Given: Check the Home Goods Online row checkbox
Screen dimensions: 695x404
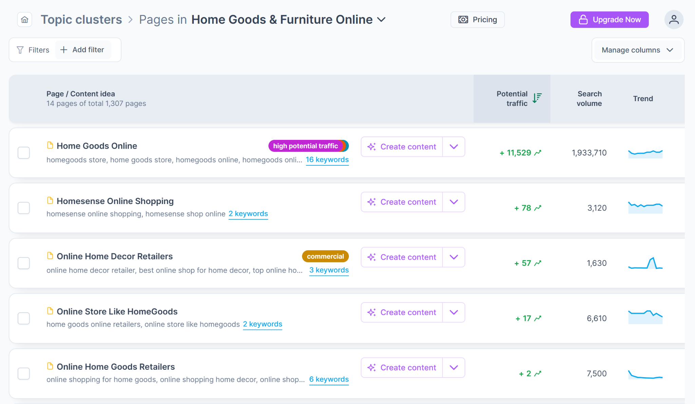Looking at the screenshot, I should (x=24, y=153).
